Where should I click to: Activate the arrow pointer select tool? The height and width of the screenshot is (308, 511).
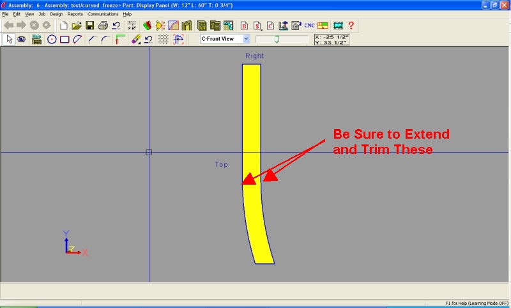pos(9,39)
